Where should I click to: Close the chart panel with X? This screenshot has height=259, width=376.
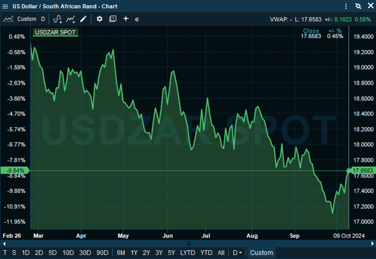[x=371, y=6]
